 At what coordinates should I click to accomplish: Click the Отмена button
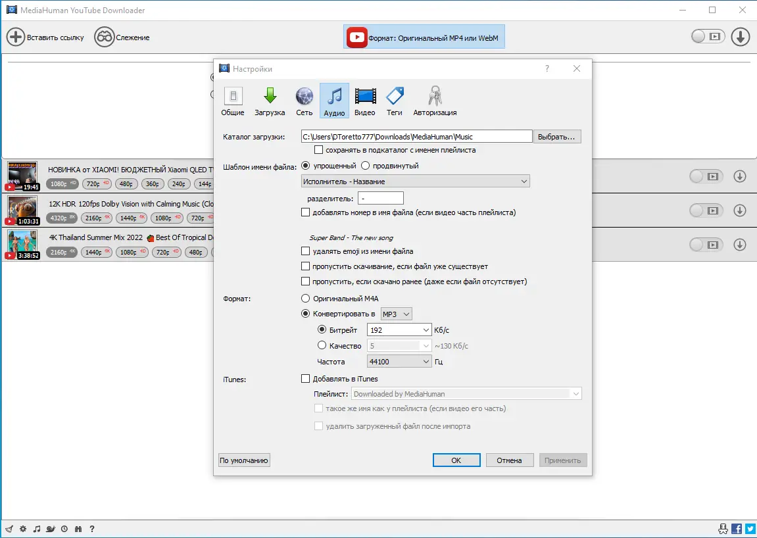click(509, 460)
